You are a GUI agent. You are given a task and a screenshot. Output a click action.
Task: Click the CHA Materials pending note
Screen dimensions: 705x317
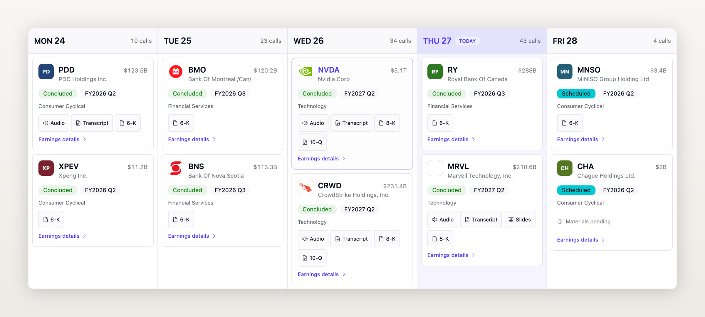(x=584, y=222)
